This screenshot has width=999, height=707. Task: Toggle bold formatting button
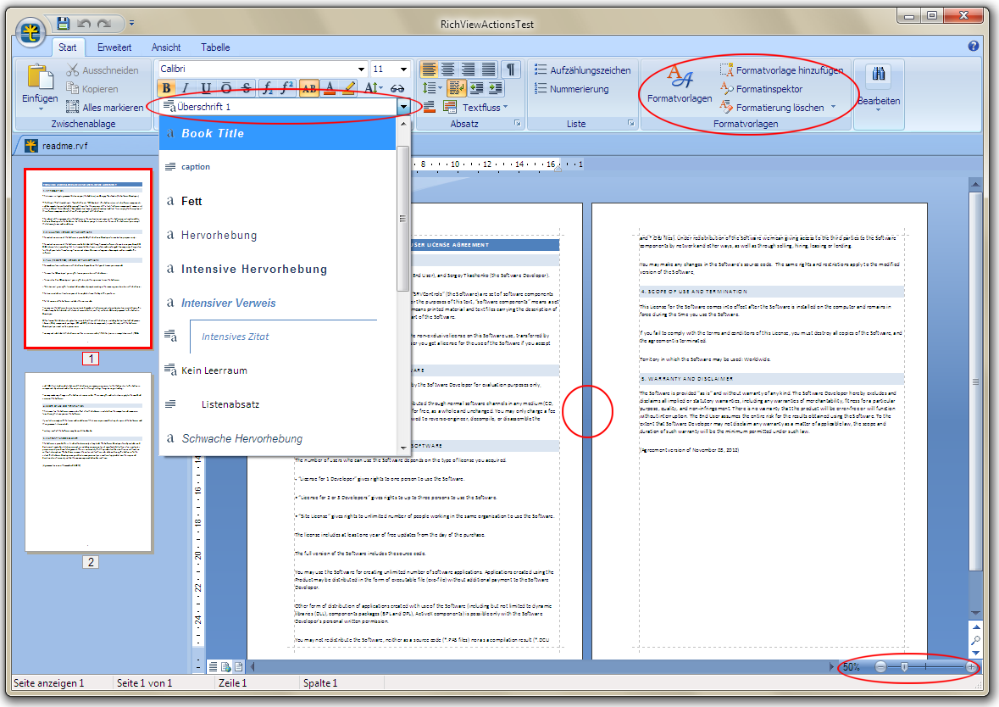[166, 87]
